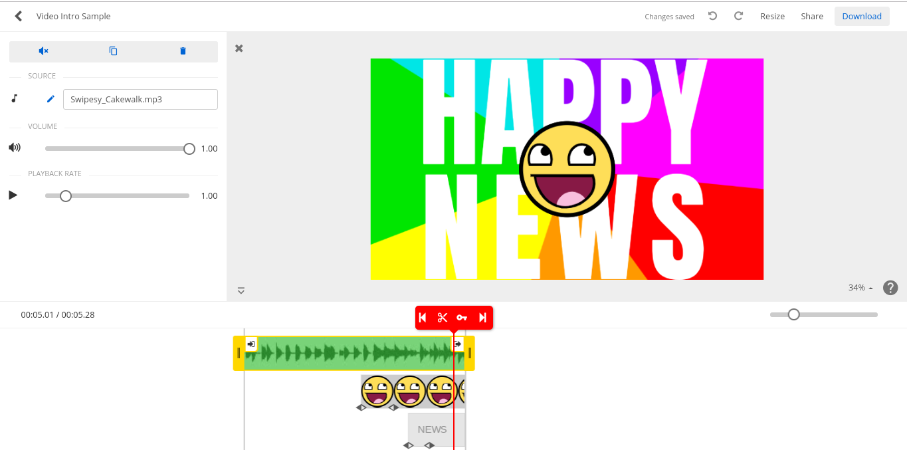The width and height of the screenshot is (907, 450).
Task: Duplicate the selected audio clip
Action: (x=114, y=51)
